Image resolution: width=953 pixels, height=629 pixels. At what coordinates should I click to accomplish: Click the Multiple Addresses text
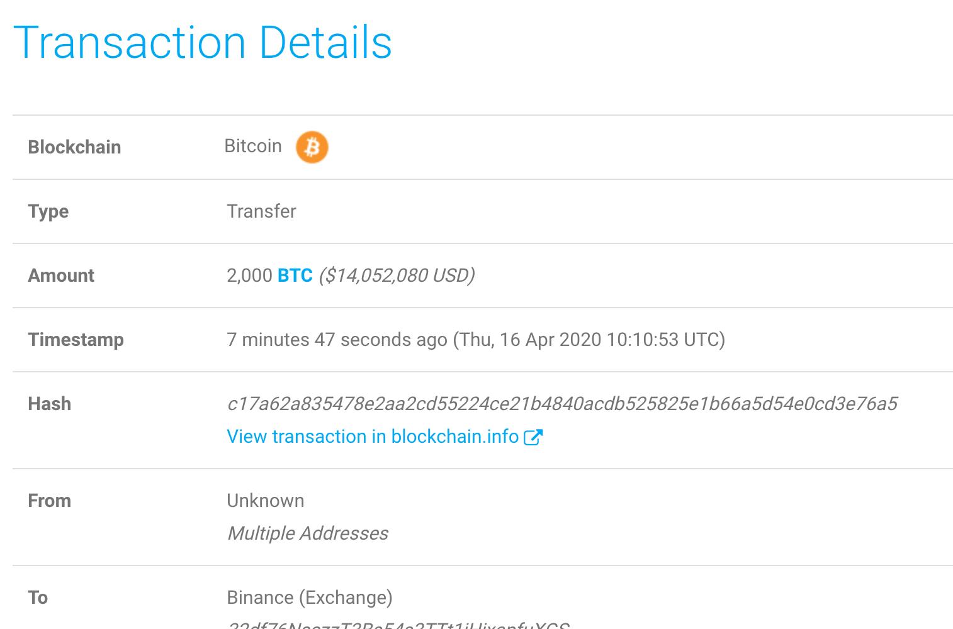click(x=307, y=533)
